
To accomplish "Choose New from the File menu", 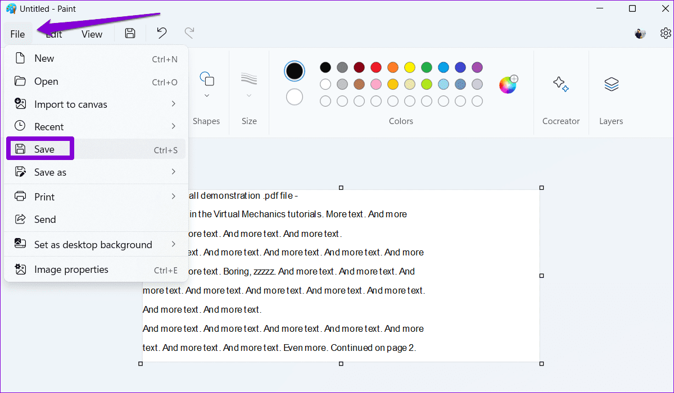I will [x=44, y=58].
